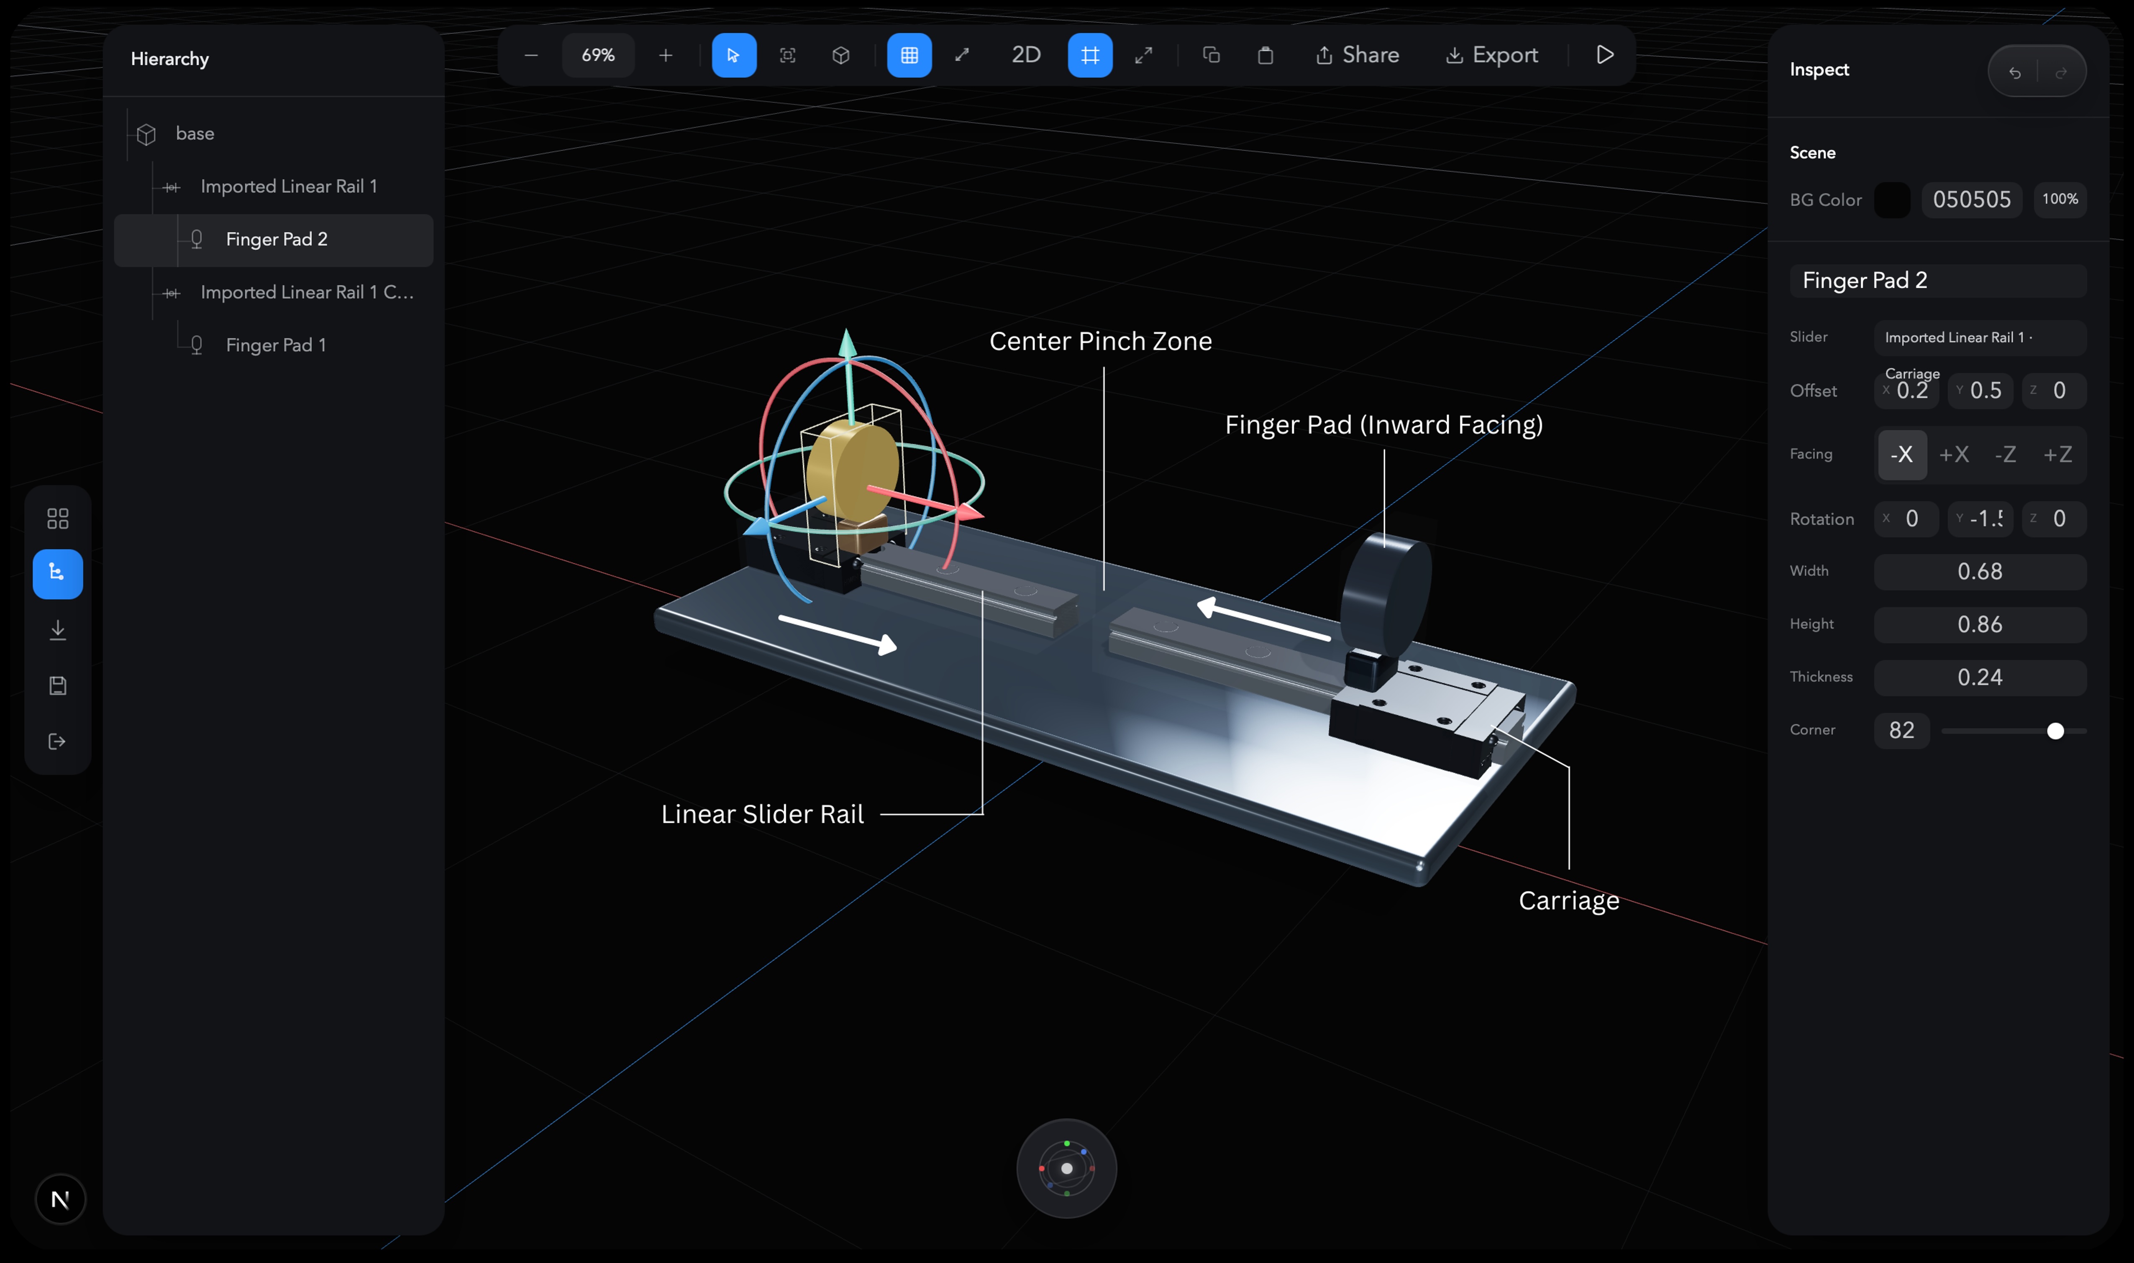Select Imported Linear Rail 1 in Hierarchy
Image resolution: width=2134 pixels, height=1263 pixels.
point(274,187)
